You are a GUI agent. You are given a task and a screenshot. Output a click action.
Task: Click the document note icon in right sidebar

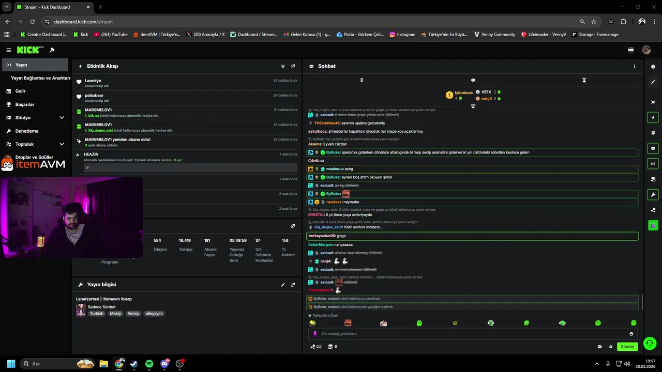click(653, 133)
